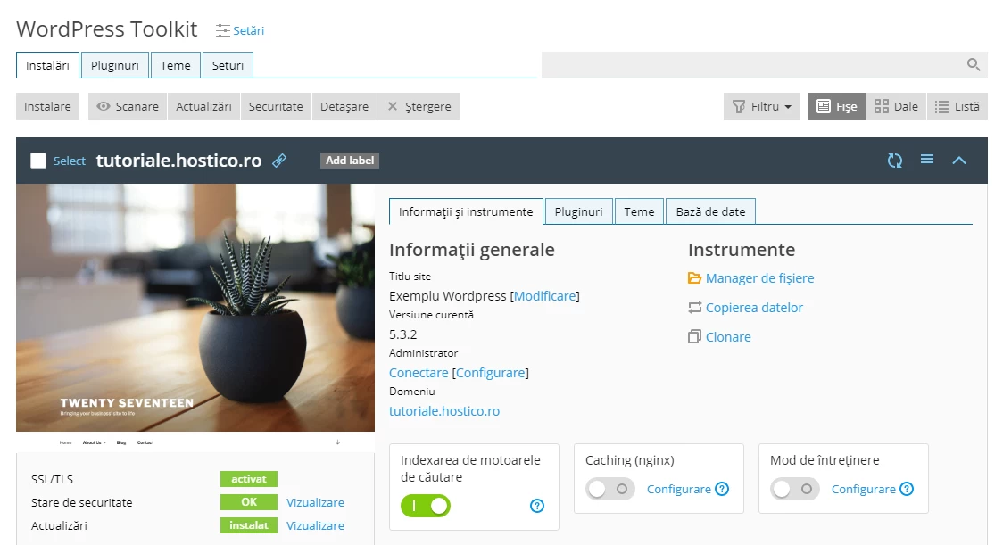Viewport: 1003px width, 545px height.
Task: Collapse the tutoriale.hostico.ro site card
Action: pyautogui.click(x=959, y=161)
